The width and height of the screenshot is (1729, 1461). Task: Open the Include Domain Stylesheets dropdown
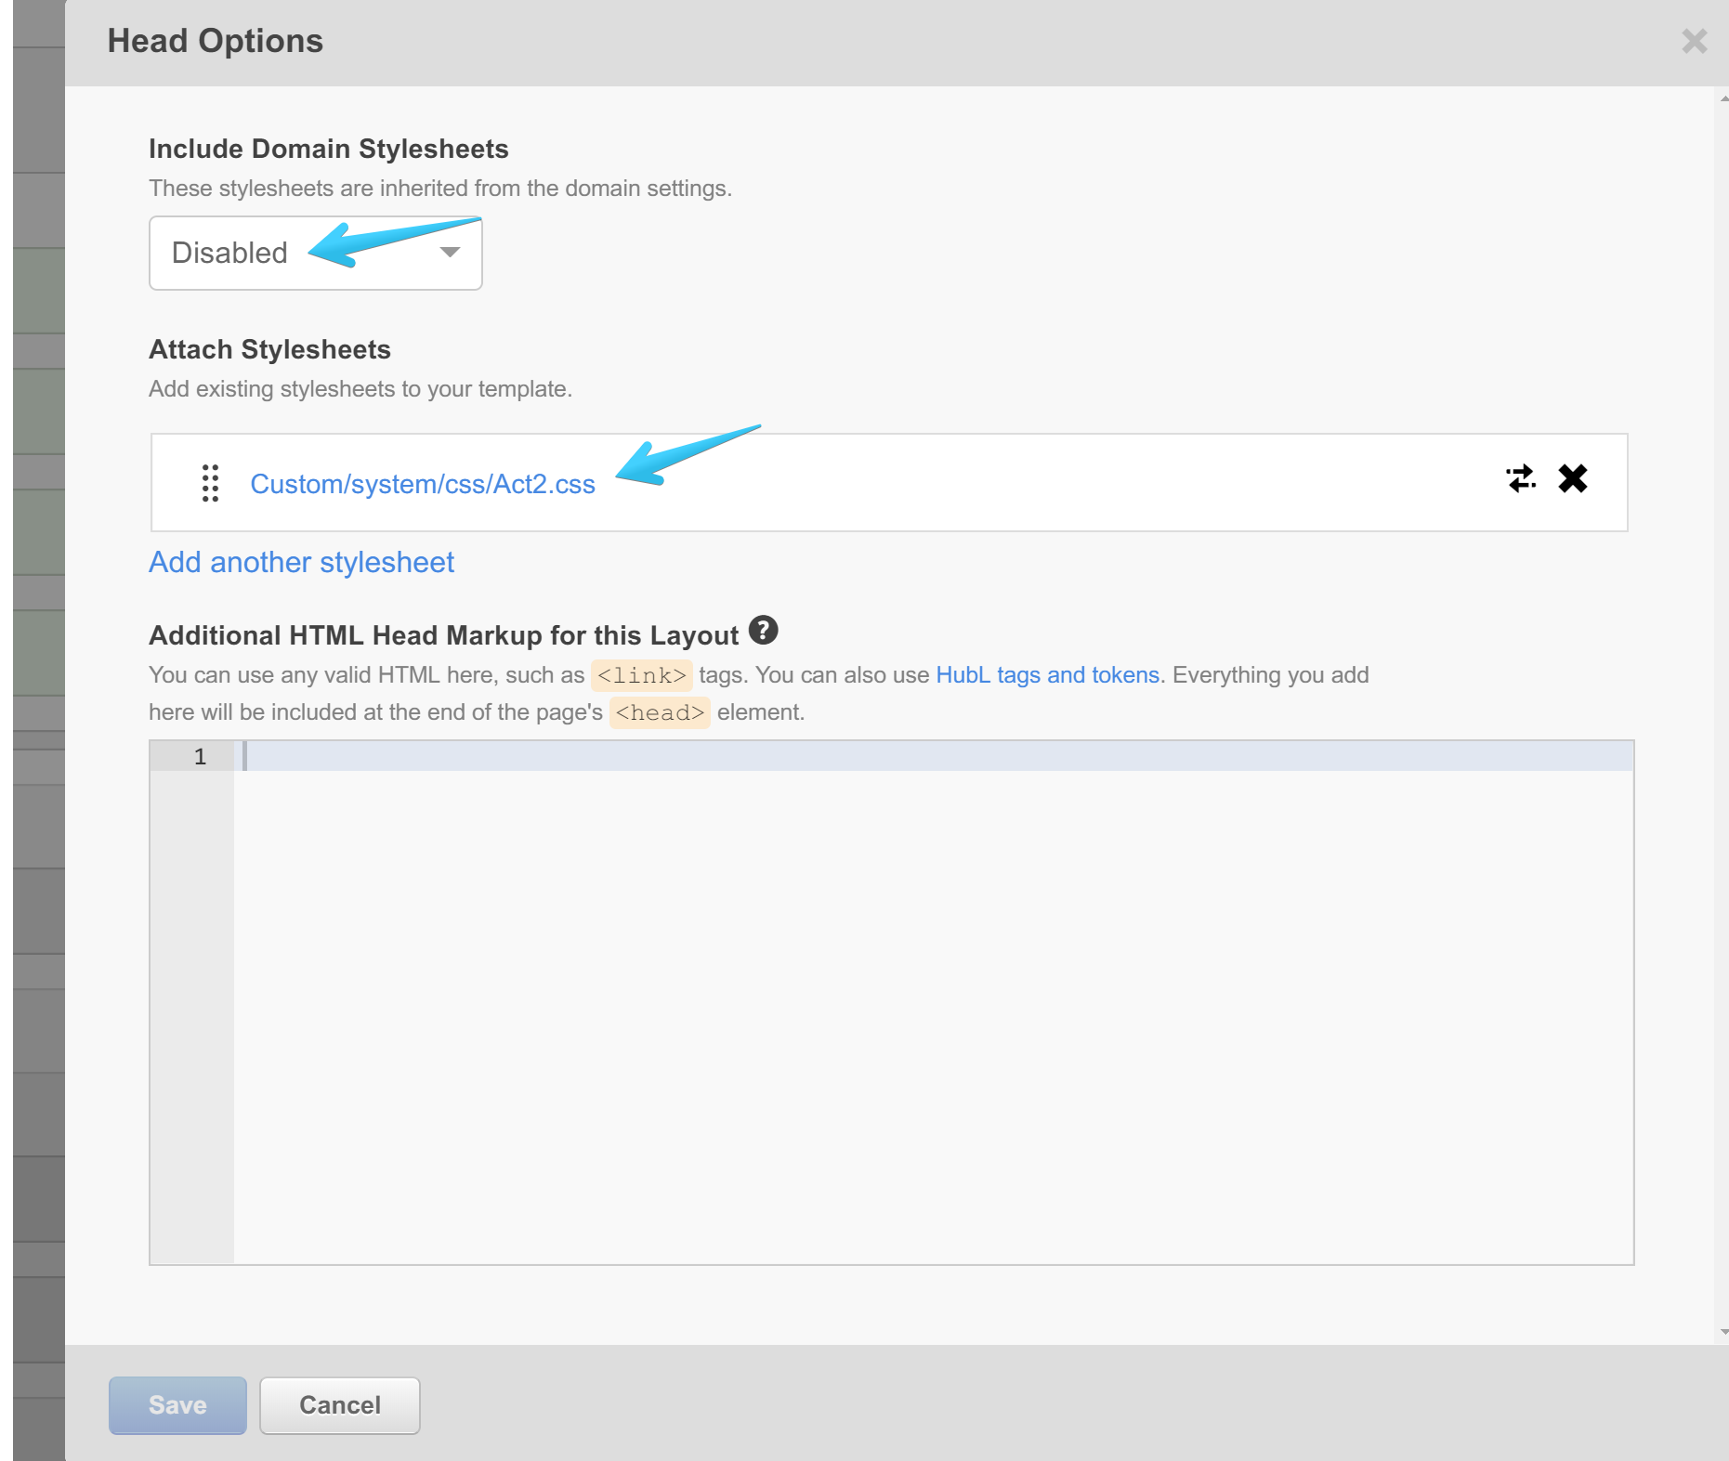(x=315, y=253)
